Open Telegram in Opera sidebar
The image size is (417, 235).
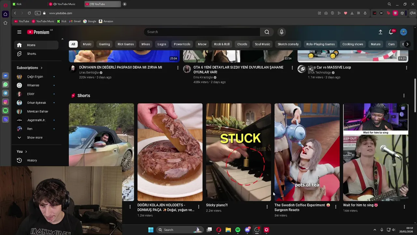5,93
